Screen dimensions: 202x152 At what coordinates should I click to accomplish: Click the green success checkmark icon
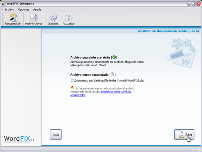(114, 57)
